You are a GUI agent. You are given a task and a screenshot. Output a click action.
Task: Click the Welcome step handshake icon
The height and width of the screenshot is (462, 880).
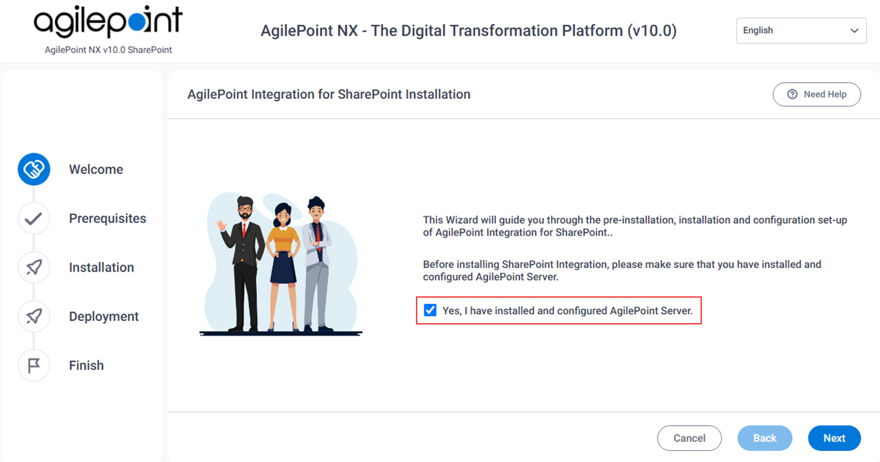(34, 169)
